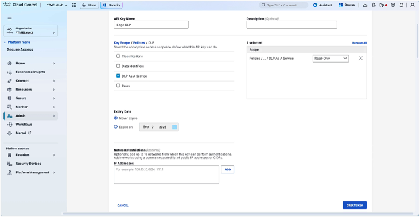Viewport: 420px width, 217px height.
Task: Open the TMELabs2 tenant dropdown in header
Action: 57,5
